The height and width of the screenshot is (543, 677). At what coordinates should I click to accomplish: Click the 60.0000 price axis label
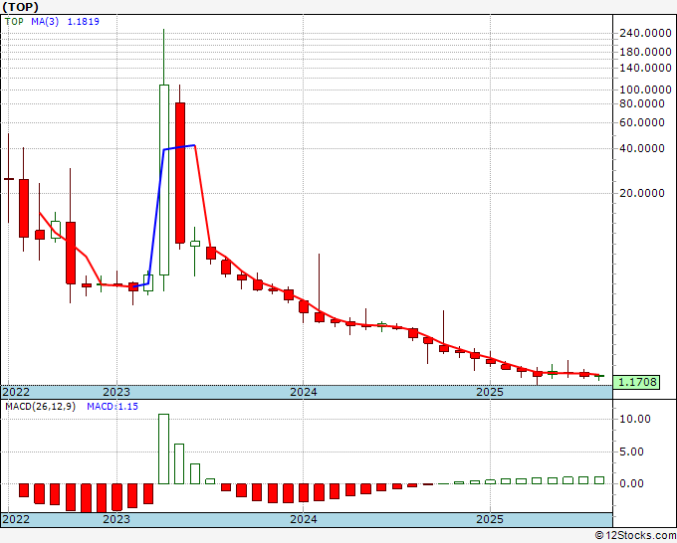[642, 122]
